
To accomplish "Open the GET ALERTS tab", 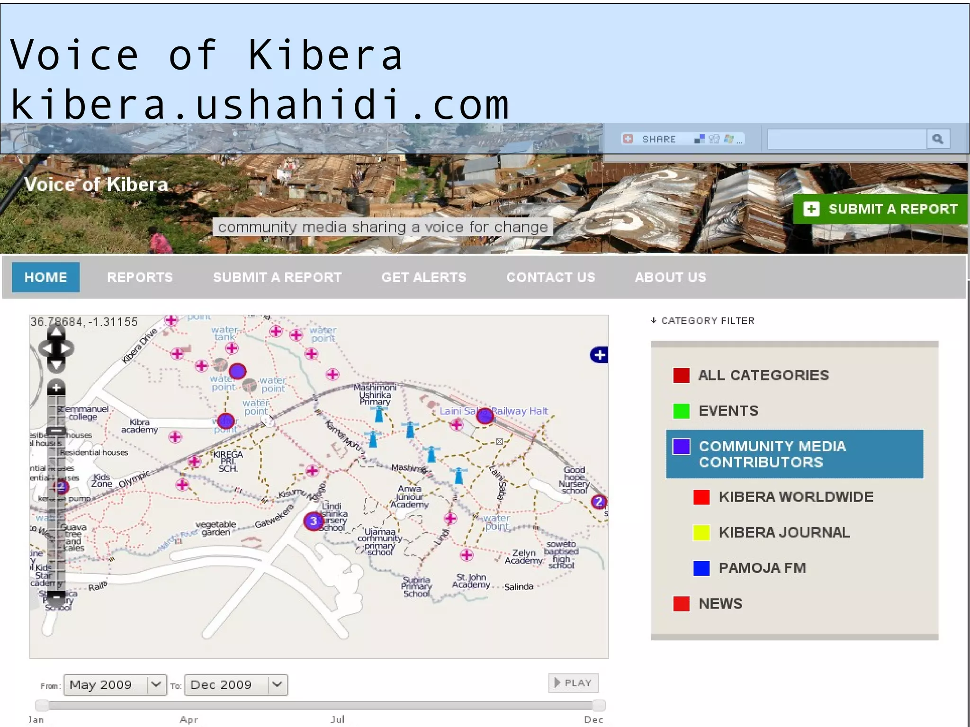I will coord(424,277).
